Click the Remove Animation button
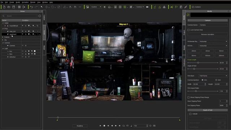 tap(208, 34)
